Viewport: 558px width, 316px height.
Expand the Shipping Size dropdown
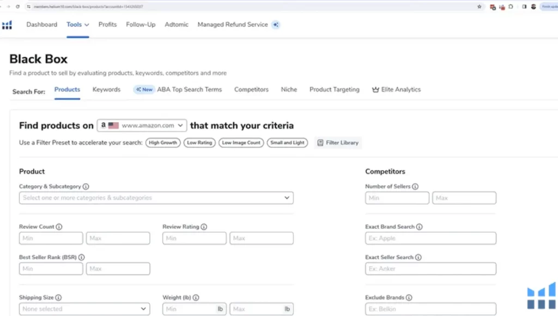pos(84,309)
